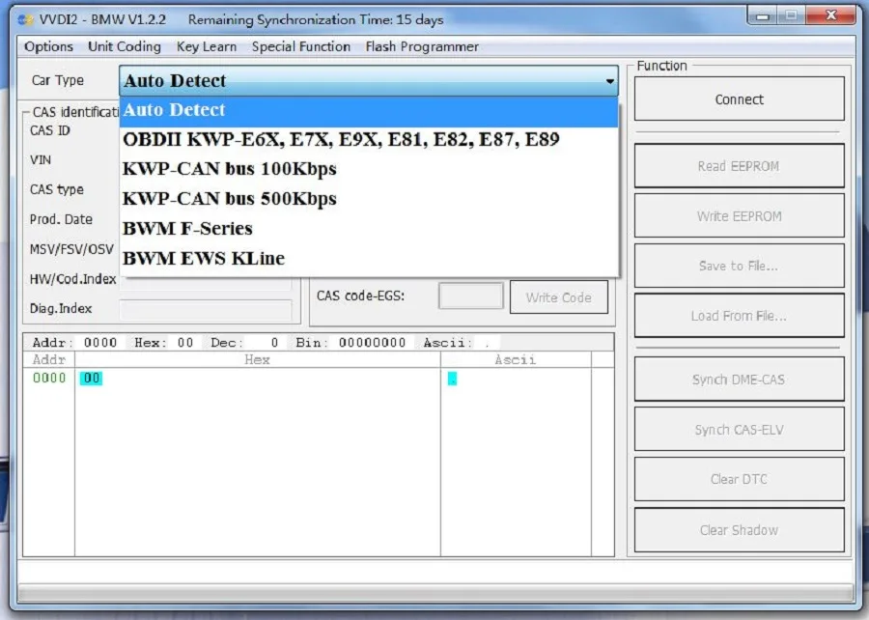Collapse the Car Type dropdown arrow
The height and width of the screenshot is (620, 869).
609,81
